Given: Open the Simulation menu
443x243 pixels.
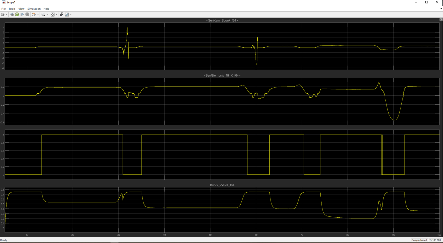Looking at the screenshot, I should [34, 9].
